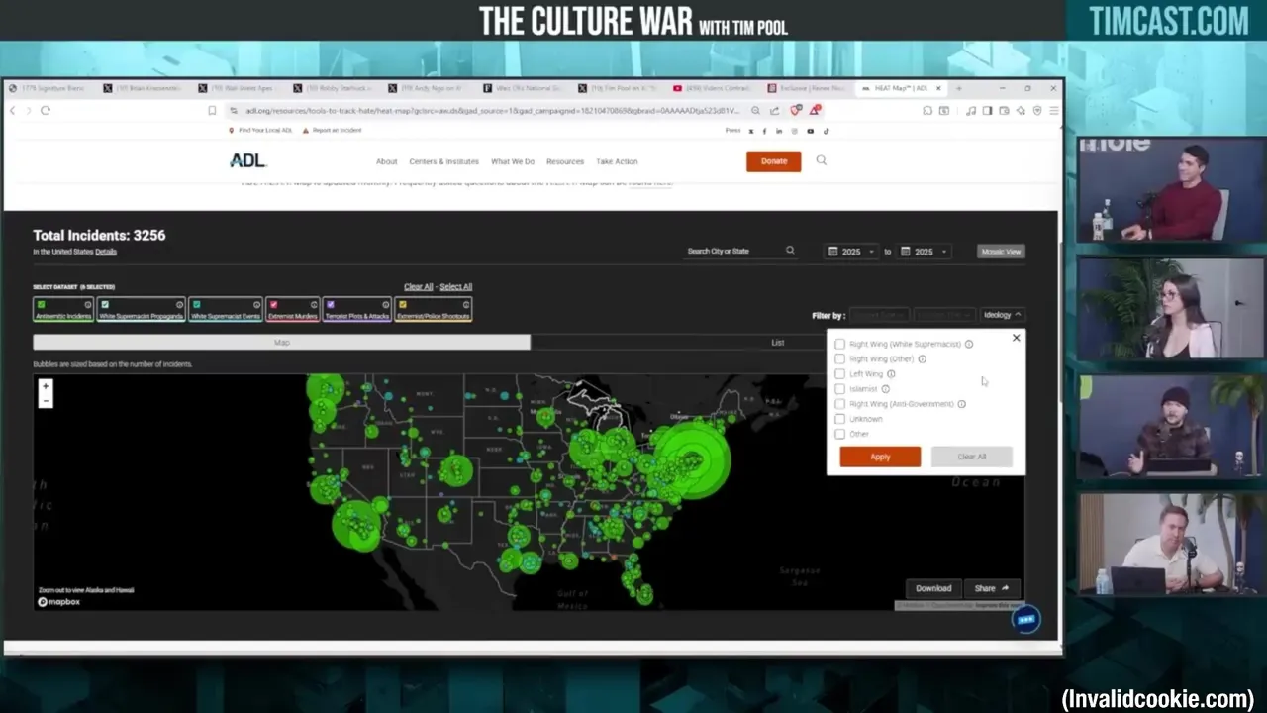This screenshot has height=713, width=1267.
Task: Check the Left Wing ideology box
Action: click(x=840, y=374)
